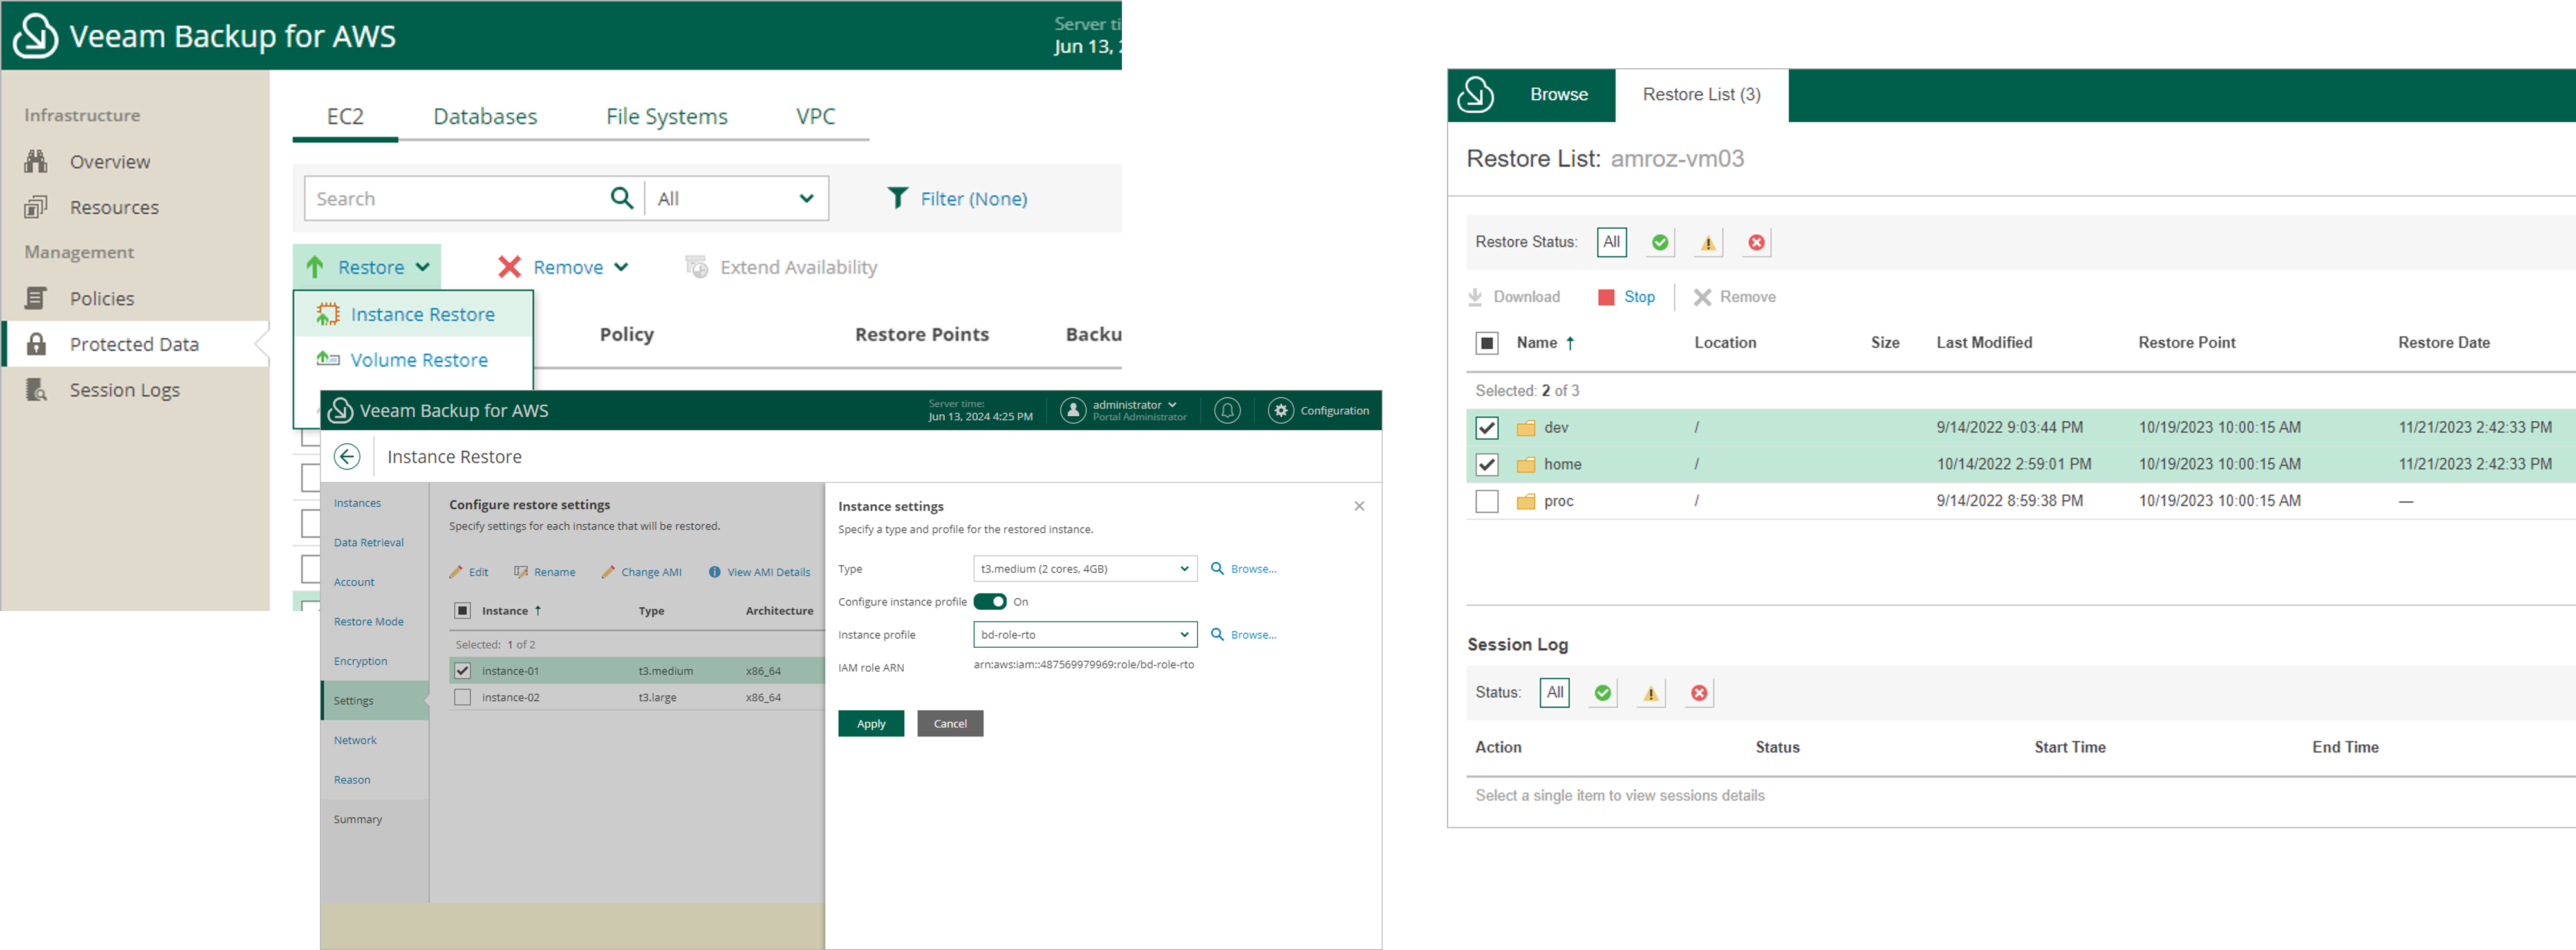Check the proc folder checkbox
Screen dimensions: 2576x950
coord(1487,502)
